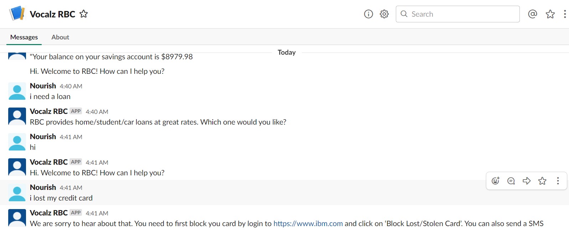This screenshot has height=230, width=569.
Task: Star the Vocalz RBC conversation
Action: (84, 14)
